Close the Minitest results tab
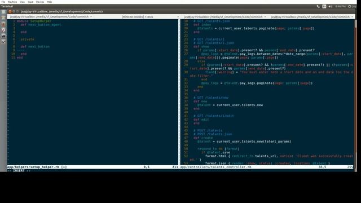361x203 pixels. point(178,16)
